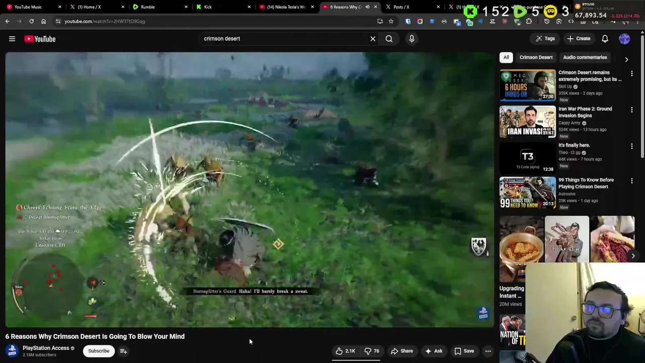This screenshot has height=363, width=645.
Task: Mute the playing tab via speaker icon
Action: tap(367, 7)
